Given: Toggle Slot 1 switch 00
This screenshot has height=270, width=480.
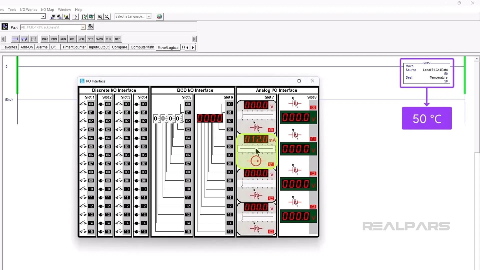Looking at the screenshot, I should pyautogui.click(x=83, y=104).
